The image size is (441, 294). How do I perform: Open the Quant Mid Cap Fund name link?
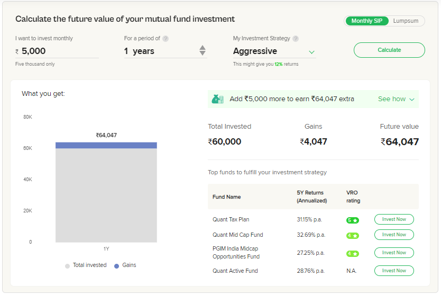click(x=237, y=235)
